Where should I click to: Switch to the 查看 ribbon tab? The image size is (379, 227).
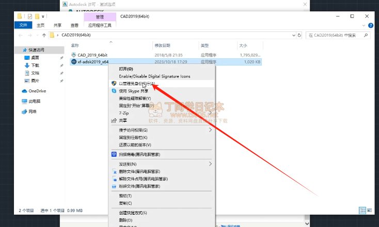click(x=74, y=25)
